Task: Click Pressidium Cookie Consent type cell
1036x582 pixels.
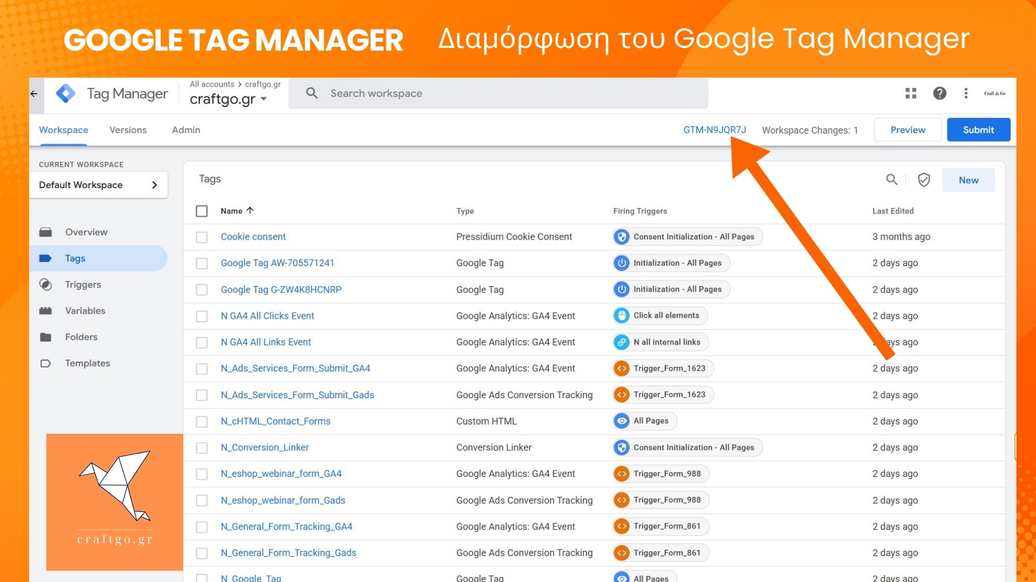Action: pyautogui.click(x=514, y=237)
